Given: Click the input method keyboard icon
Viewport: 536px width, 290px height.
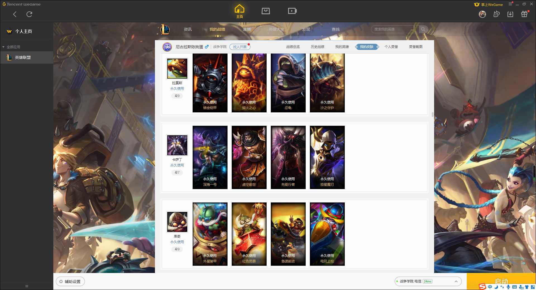Looking at the screenshot, I should tap(515, 287).
